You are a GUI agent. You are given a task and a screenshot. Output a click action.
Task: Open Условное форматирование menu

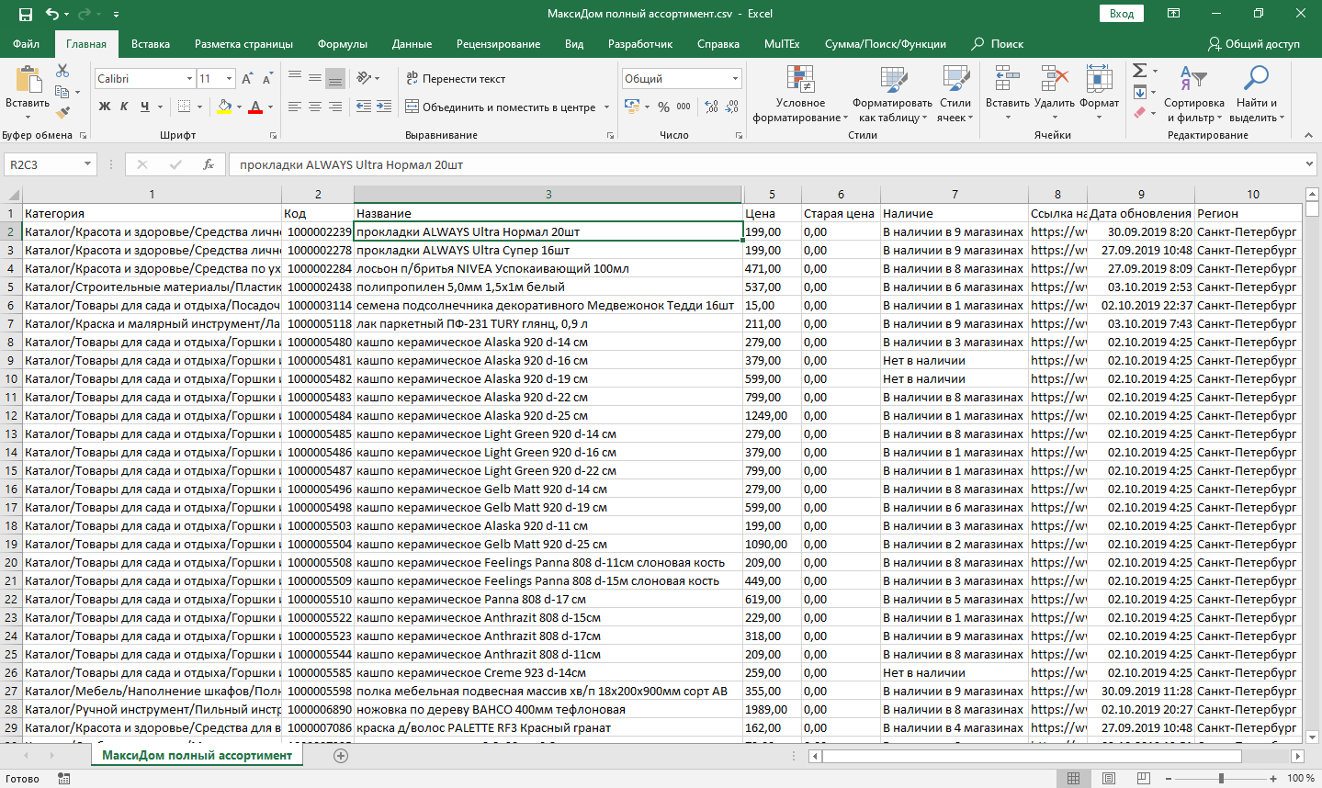tap(800, 94)
